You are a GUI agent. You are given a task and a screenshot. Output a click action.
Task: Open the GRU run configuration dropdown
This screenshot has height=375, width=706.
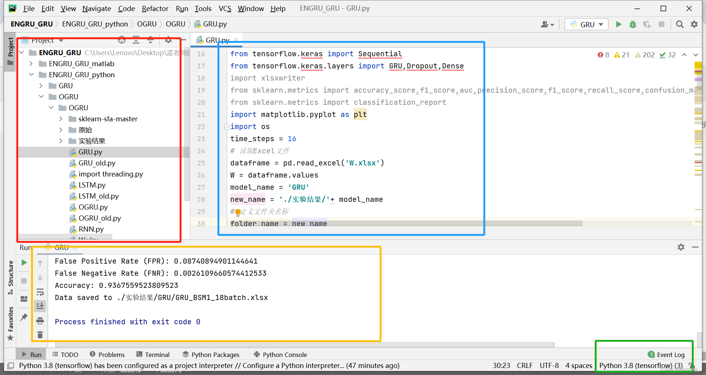586,24
